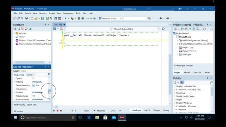This screenshot has width=226, height=127.
Task: Click the Windows Start button
Action: point(15,117)
